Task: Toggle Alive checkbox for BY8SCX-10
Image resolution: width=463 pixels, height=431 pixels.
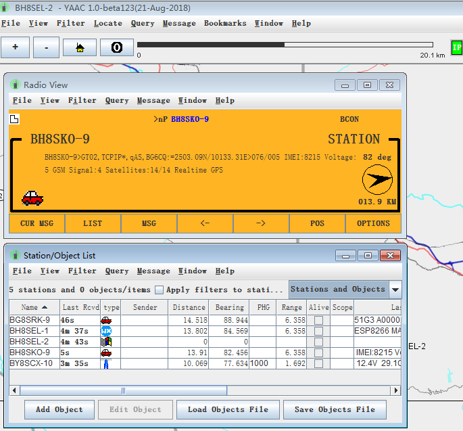Action: [x=318, y=363]
